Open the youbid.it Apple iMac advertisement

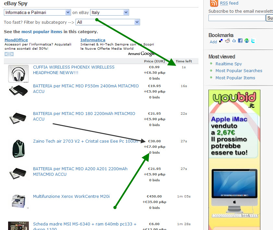(x=234, y=160)
